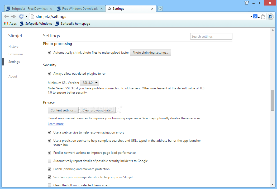Toggle web service for navigation errors checkbox
The height and width of the screenshot is (189, 277).
50,132
